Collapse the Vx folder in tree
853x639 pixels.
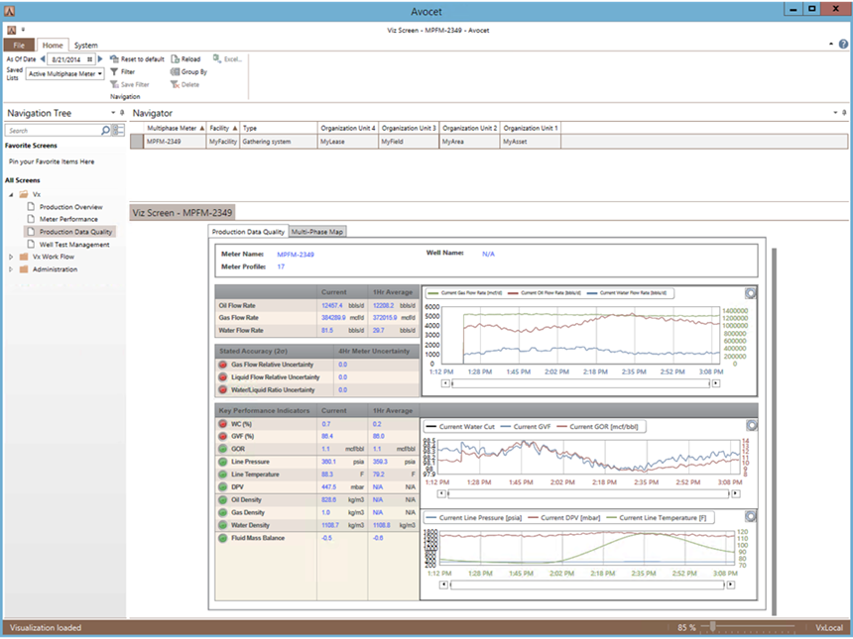click(x=11, y=195)
